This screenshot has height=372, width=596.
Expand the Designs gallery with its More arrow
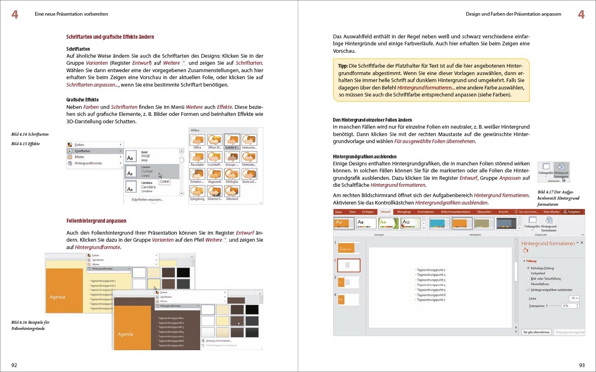(x=423, y=228)
